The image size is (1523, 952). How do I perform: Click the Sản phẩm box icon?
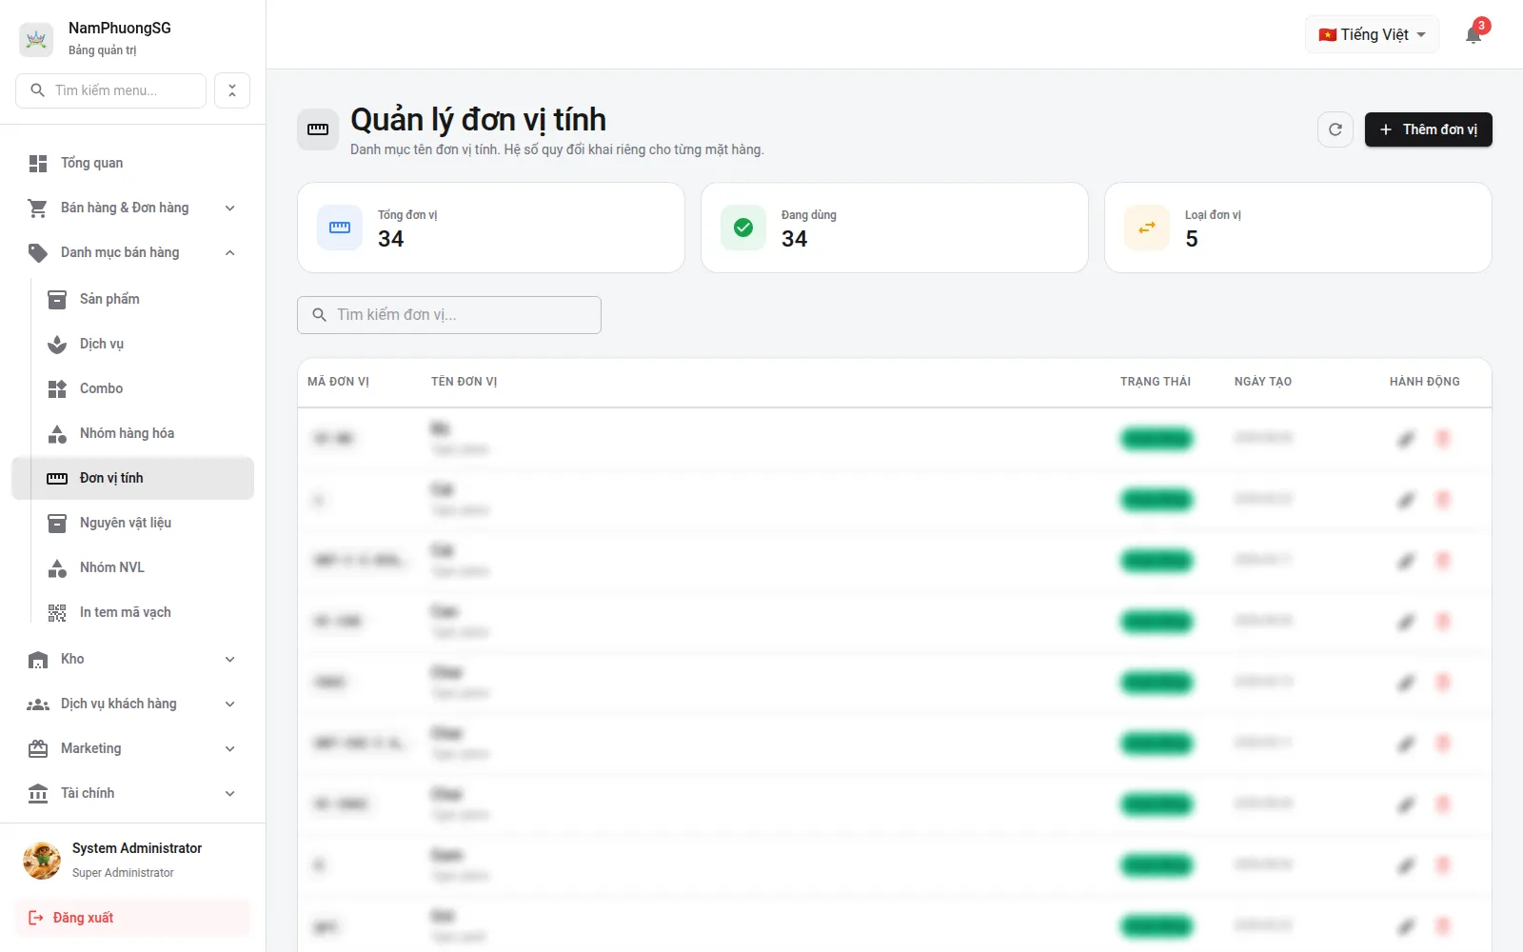[57, 299]
